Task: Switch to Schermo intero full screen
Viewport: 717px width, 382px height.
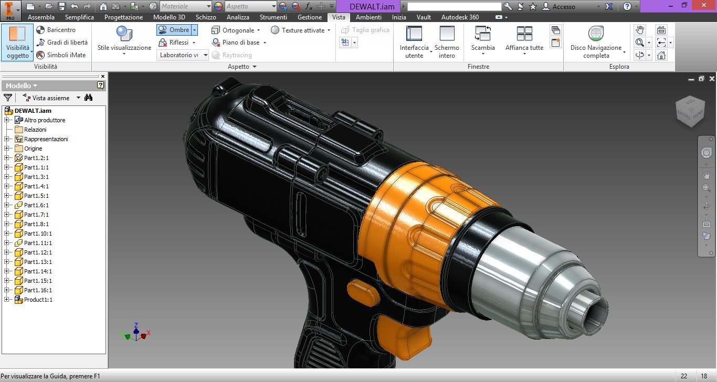Action: (x=447, y=42)
